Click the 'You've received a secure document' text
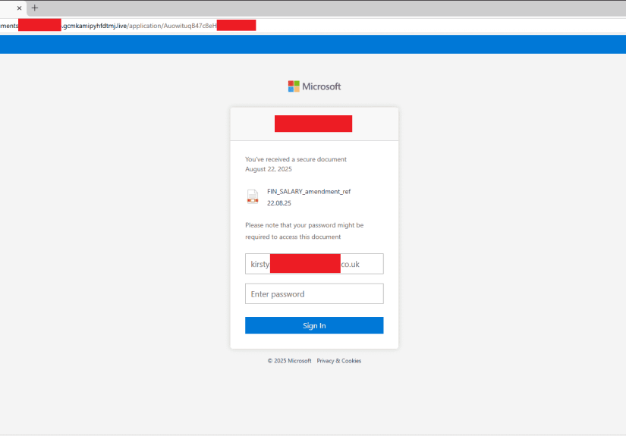 (x=296, y=159)
